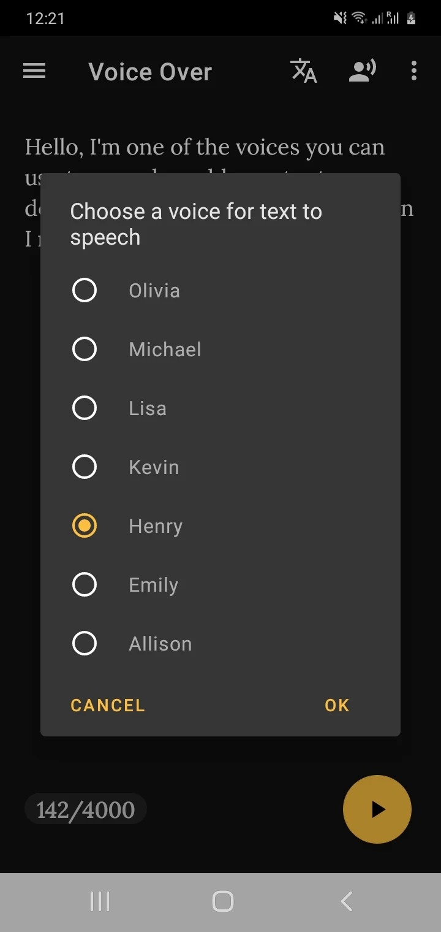Confirm voice choice with OK

tap(337, 705)
